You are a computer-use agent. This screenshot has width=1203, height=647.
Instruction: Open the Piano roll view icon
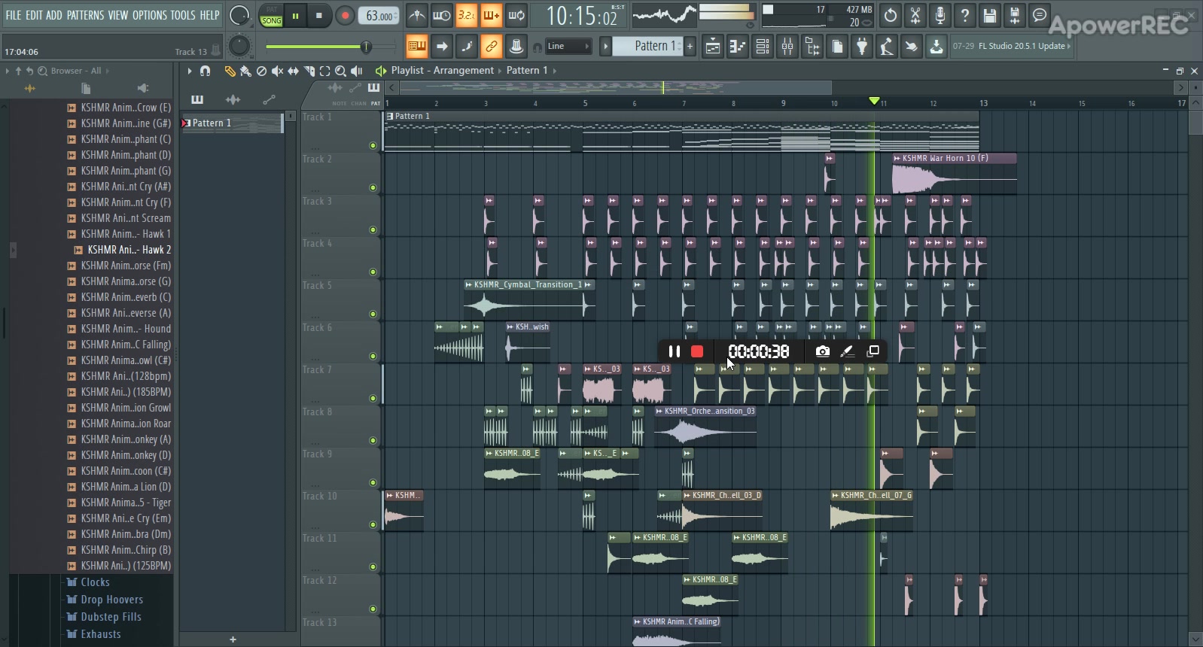[x=738, y=47]
